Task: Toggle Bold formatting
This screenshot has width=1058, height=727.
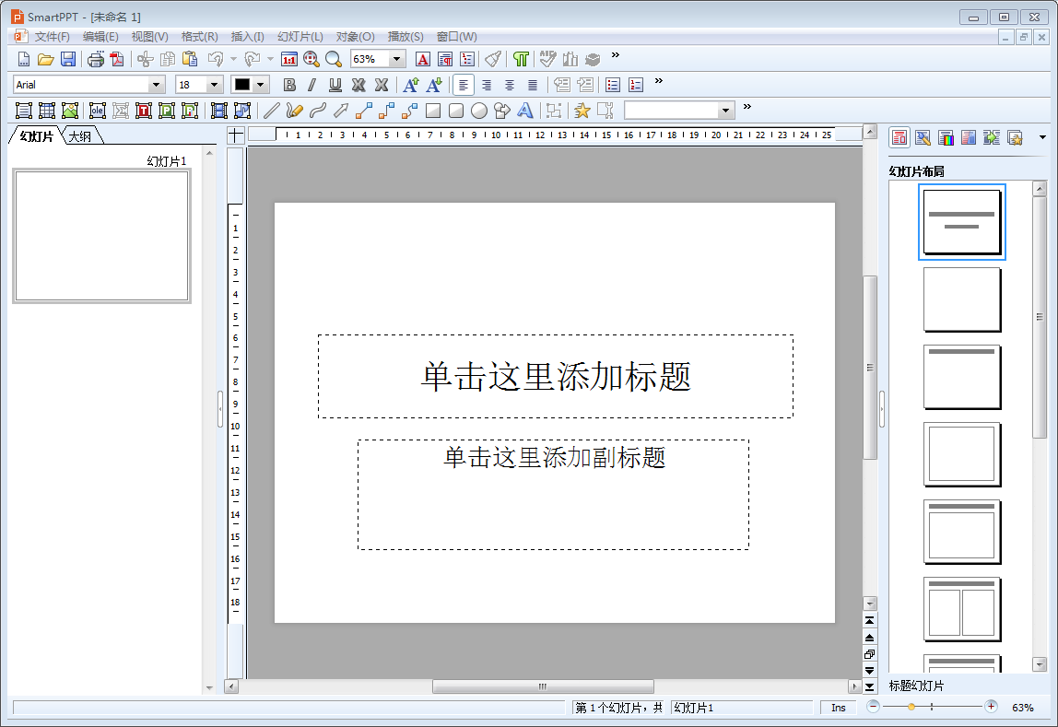Action: (x=289, y=85)
